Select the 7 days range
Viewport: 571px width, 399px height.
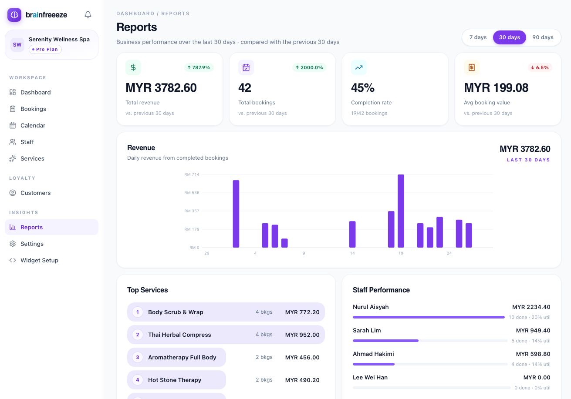tap(478, 37)
